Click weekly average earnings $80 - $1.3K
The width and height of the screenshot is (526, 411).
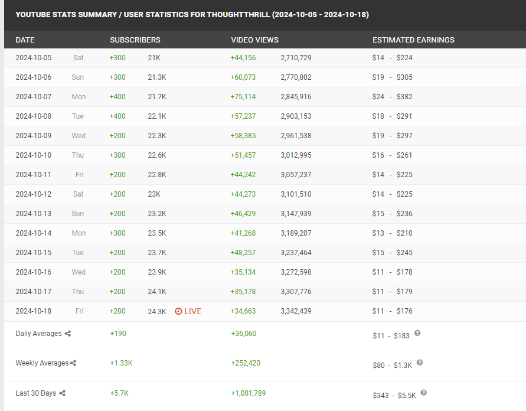[393, 366]
